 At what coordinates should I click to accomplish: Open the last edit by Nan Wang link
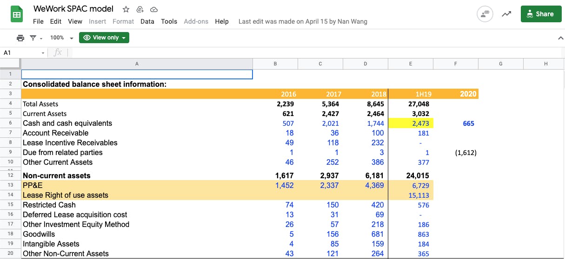coord(303,21)
